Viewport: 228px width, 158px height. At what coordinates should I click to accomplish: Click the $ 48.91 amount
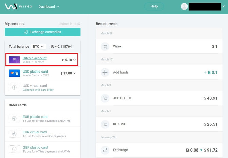(x=211, y=98)
